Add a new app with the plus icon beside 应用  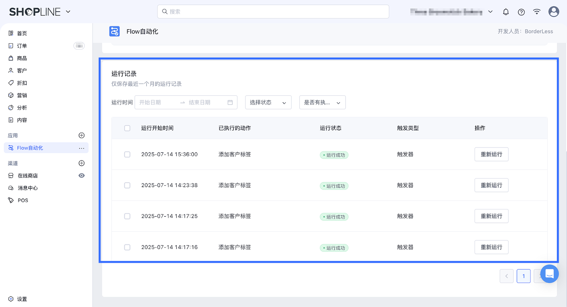point(82,135)
